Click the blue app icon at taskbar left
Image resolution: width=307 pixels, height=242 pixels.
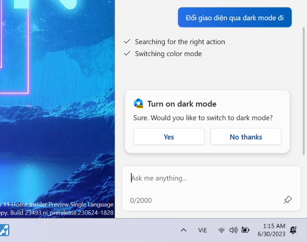click(4, 230)
